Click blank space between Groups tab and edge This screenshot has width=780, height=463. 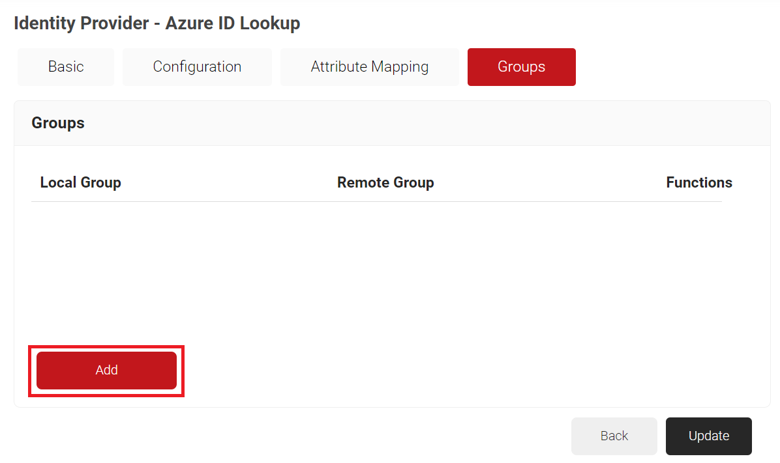pyautogui.click(x=672, y=67)
